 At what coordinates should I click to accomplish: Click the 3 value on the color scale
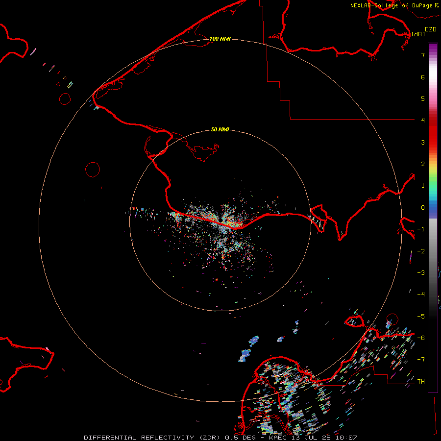point(423,142)
